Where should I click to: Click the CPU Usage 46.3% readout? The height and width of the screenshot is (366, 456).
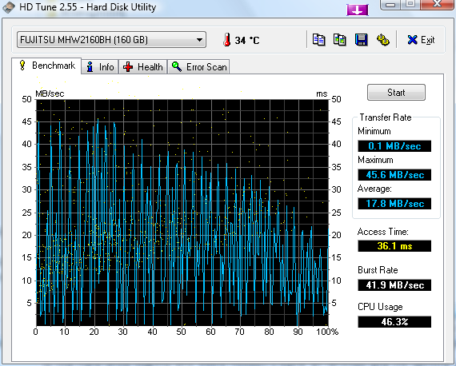click(x=394, y=322)
